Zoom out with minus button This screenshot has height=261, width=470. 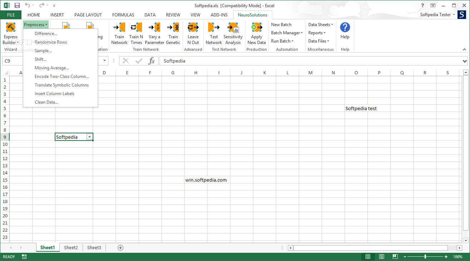coord(405,257)
